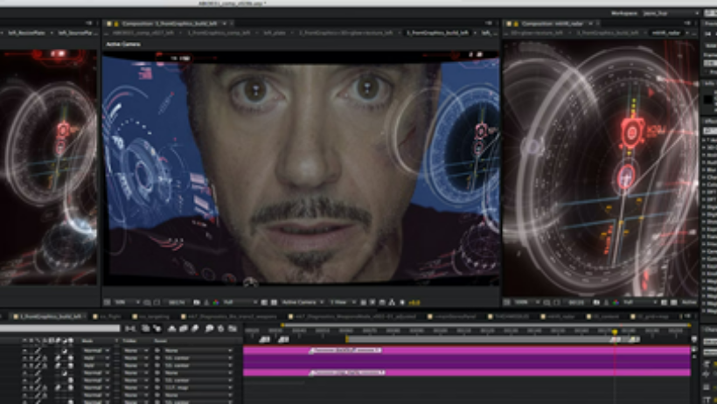
Task: Toggle mask visibility in center viewer
Action: coord(157,303)
